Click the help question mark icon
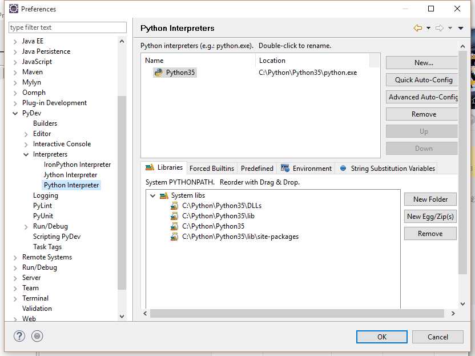475x356 pixels. coord(19,336)
